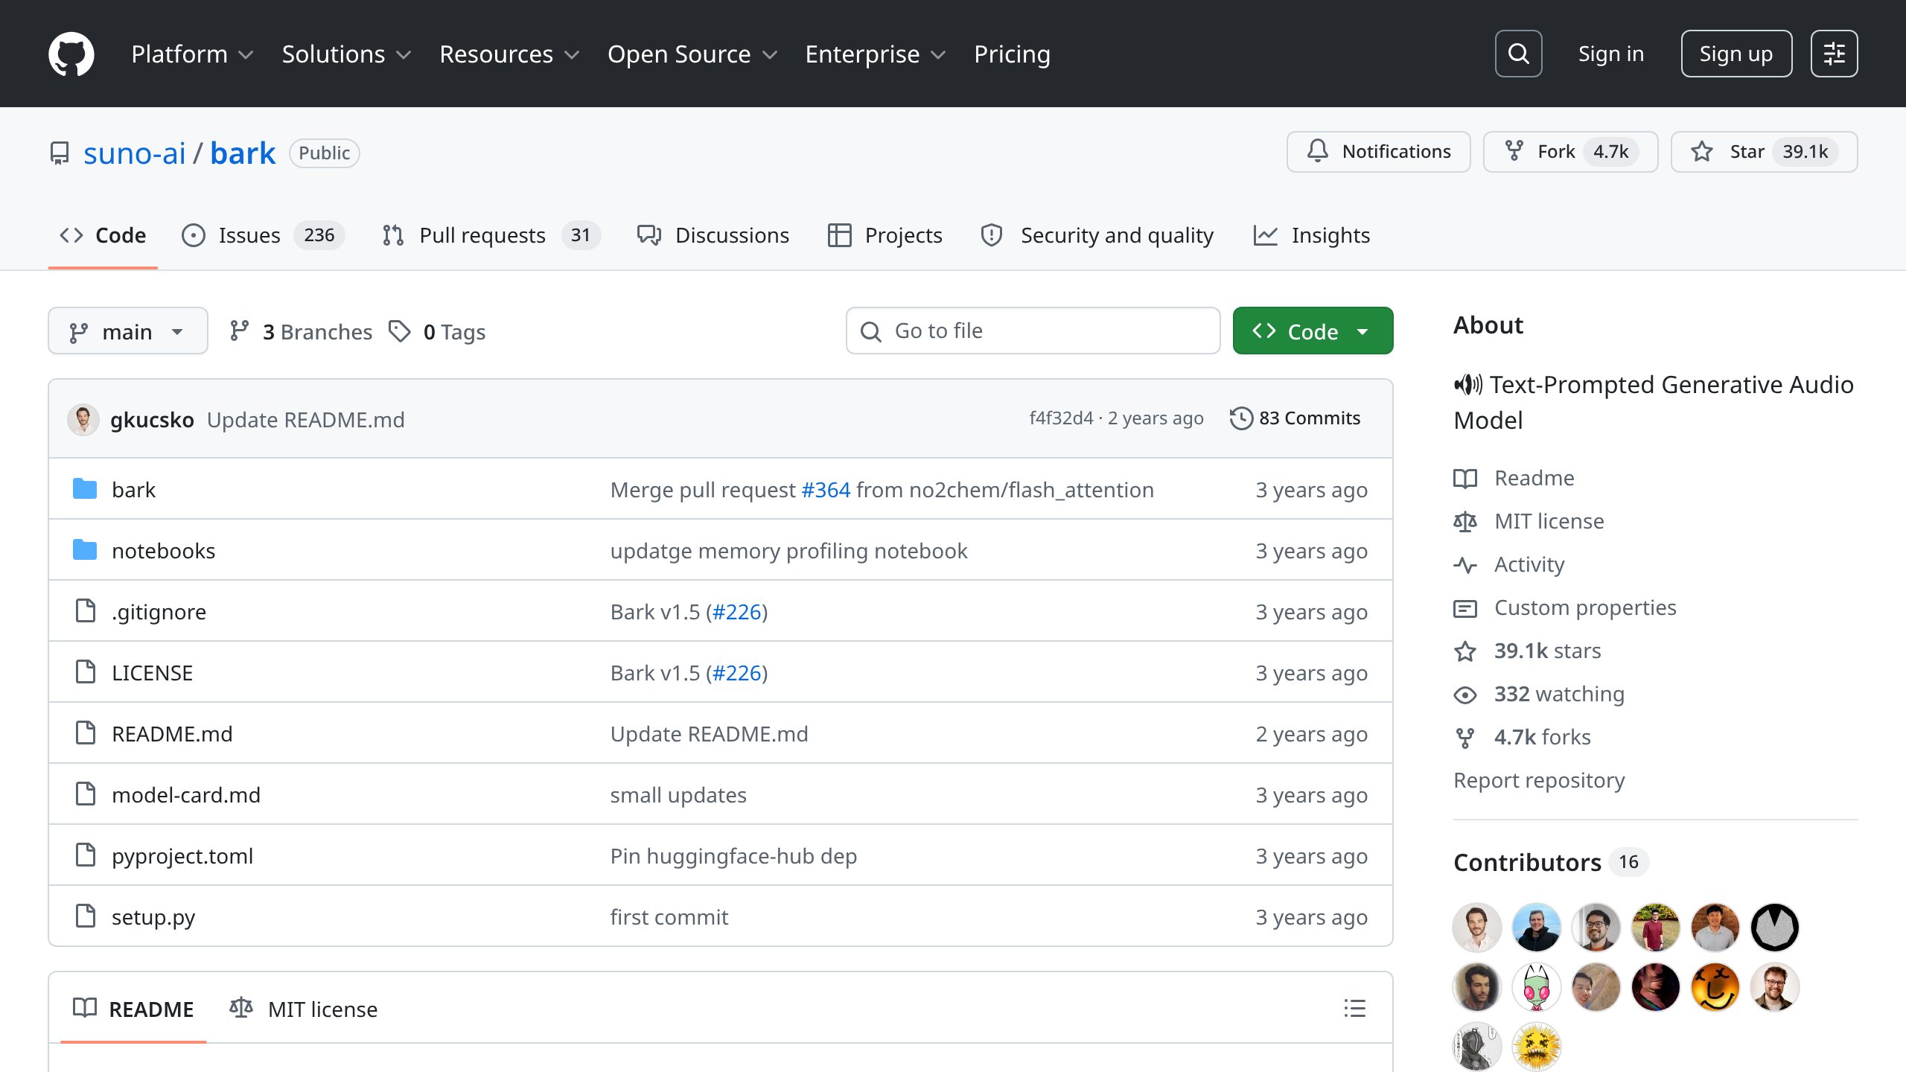
Task: Click the book icon beside Readme in About
Action: point(1465,478)
